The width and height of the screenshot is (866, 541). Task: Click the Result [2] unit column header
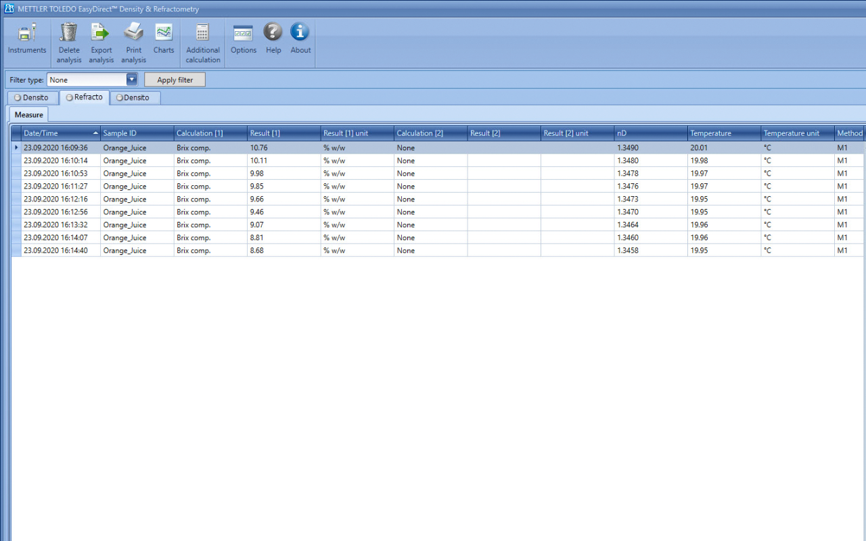[578, 133]
